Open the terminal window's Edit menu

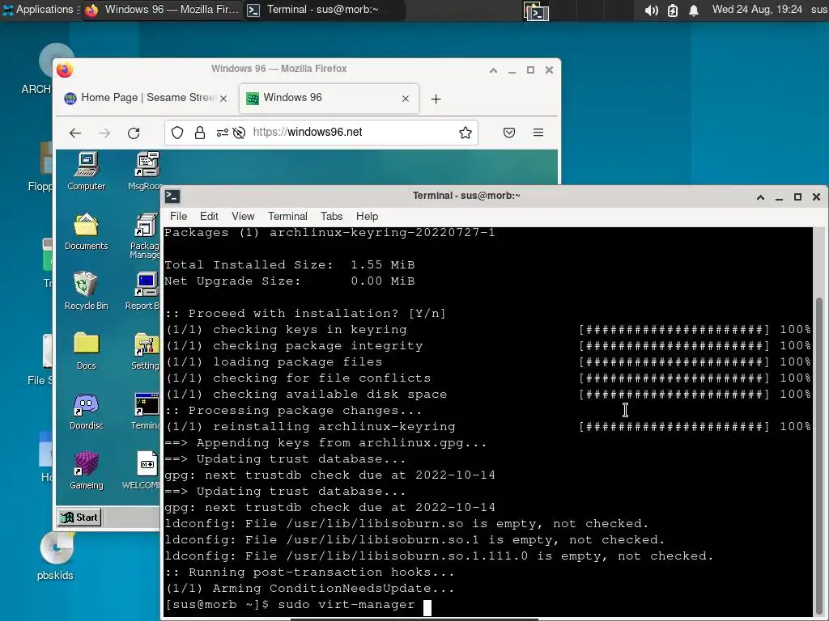pos(209,217)
